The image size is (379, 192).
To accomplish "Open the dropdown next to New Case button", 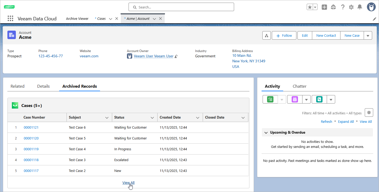I will (x=368, y=35).
